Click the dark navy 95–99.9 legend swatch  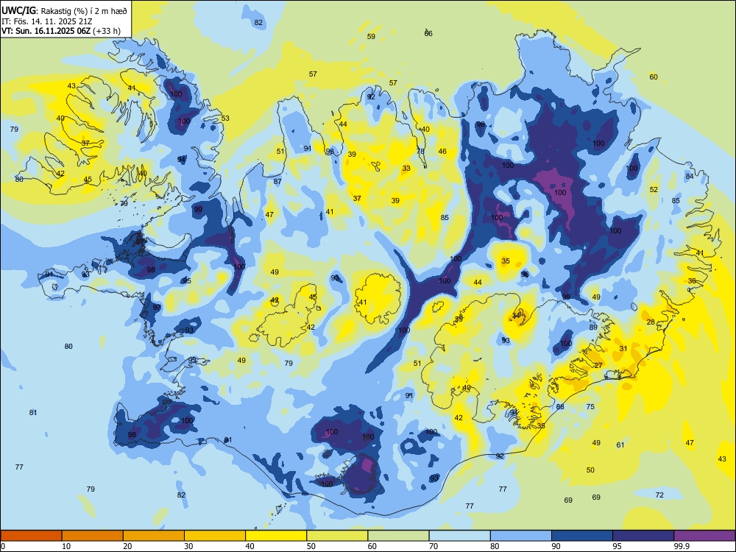[643, 536]
